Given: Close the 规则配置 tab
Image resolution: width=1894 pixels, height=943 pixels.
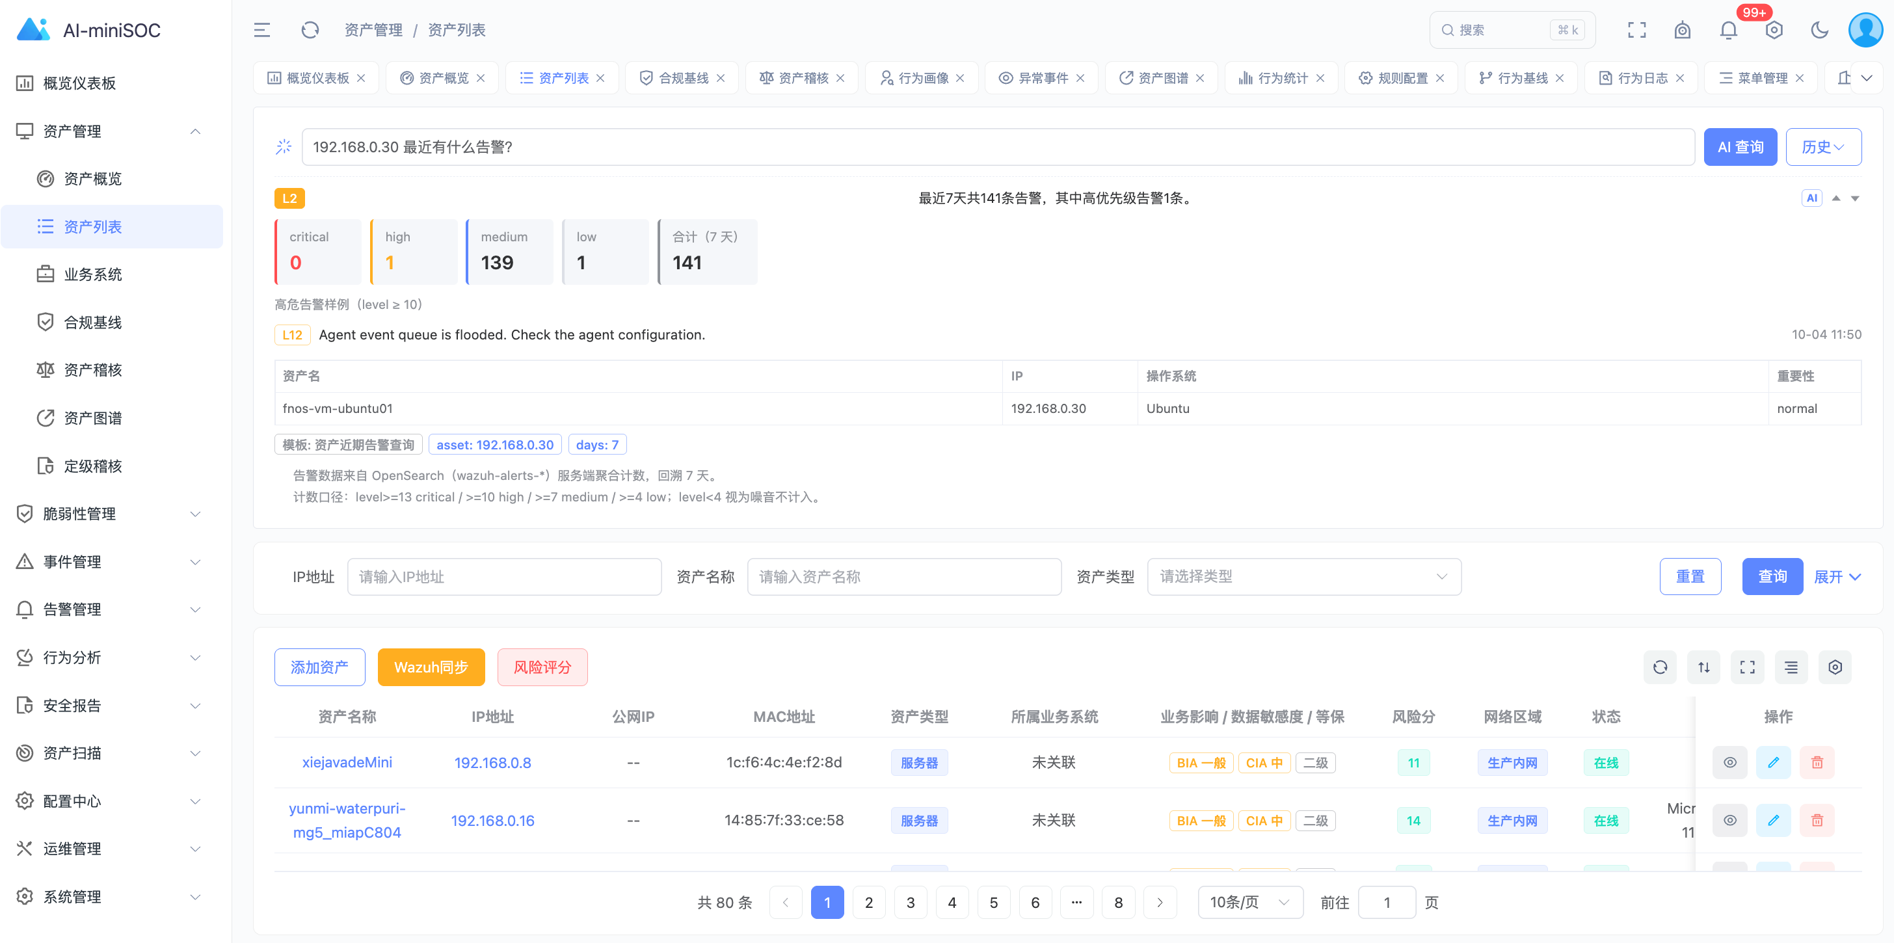Looking at the screenshot, I should (x=1439, y=78).
